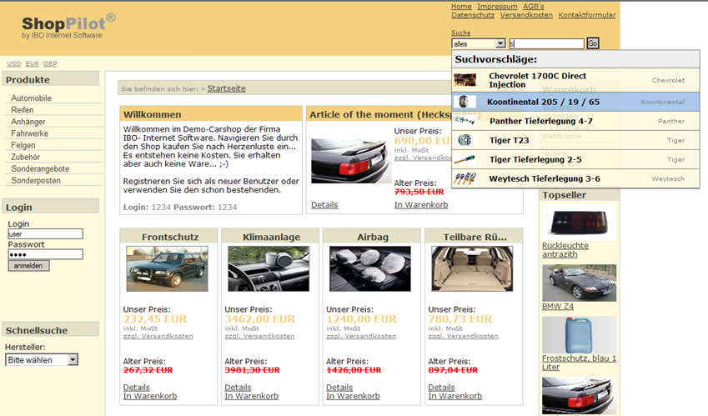The width and height of the screenshot is (708, 416).
Task: Click the search text input field
Action: click(x=546, y=43)
